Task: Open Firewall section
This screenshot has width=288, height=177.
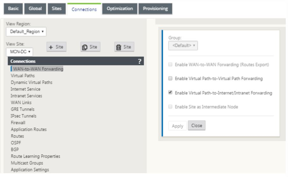Action: click(x=18, y=123)
